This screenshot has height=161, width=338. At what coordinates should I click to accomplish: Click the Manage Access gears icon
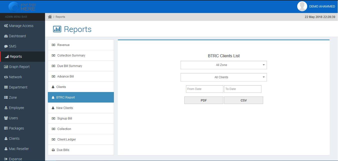tap(6, 26)
